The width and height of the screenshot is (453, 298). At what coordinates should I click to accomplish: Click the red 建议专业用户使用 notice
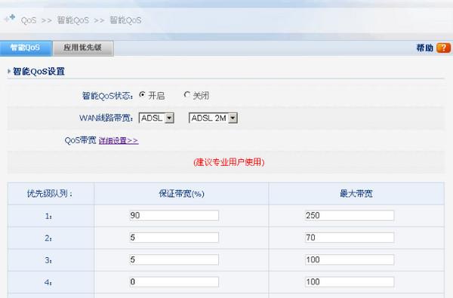click(229, 162)
